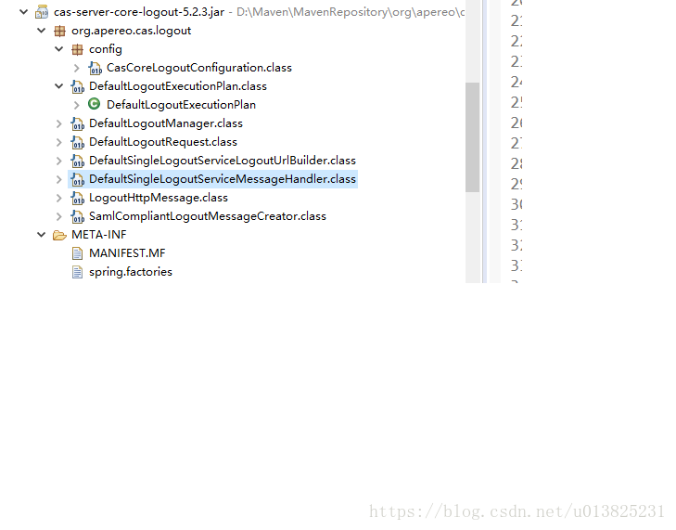Select DefaultLogoutRequest.class text
The width and height of the screenshot is (676, 530).
click(x=163, y=142)
